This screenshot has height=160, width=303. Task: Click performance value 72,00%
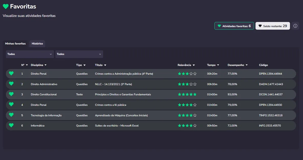232,125
